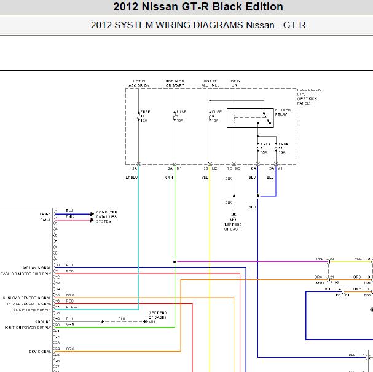This screenshot has height=372, width=373.
Task: Click the "HOT IN ACC OR ON" label
Action: (x=139, y=83)
